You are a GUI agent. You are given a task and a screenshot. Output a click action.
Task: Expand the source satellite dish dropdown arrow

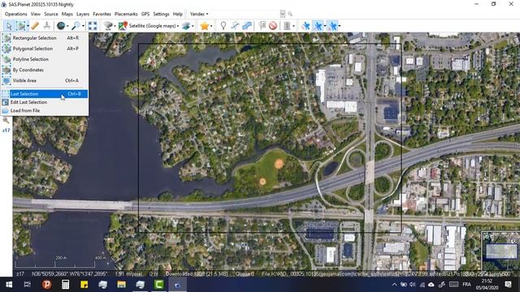[115, 26]
